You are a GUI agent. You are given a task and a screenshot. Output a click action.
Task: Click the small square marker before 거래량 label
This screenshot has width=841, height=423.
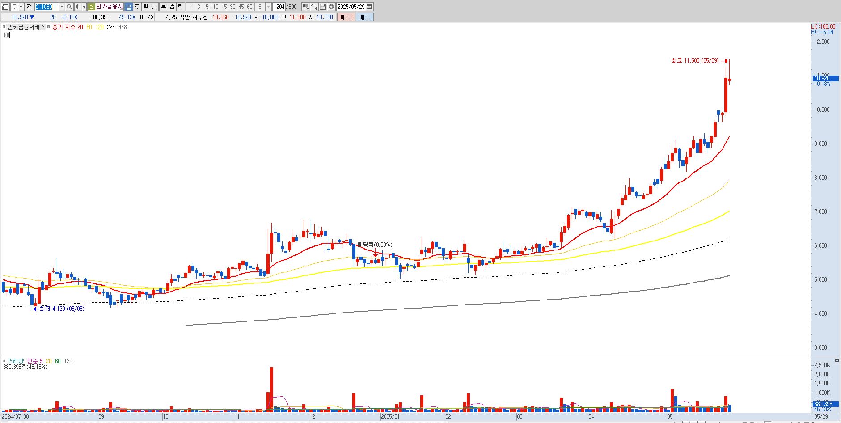pos(4,361)
